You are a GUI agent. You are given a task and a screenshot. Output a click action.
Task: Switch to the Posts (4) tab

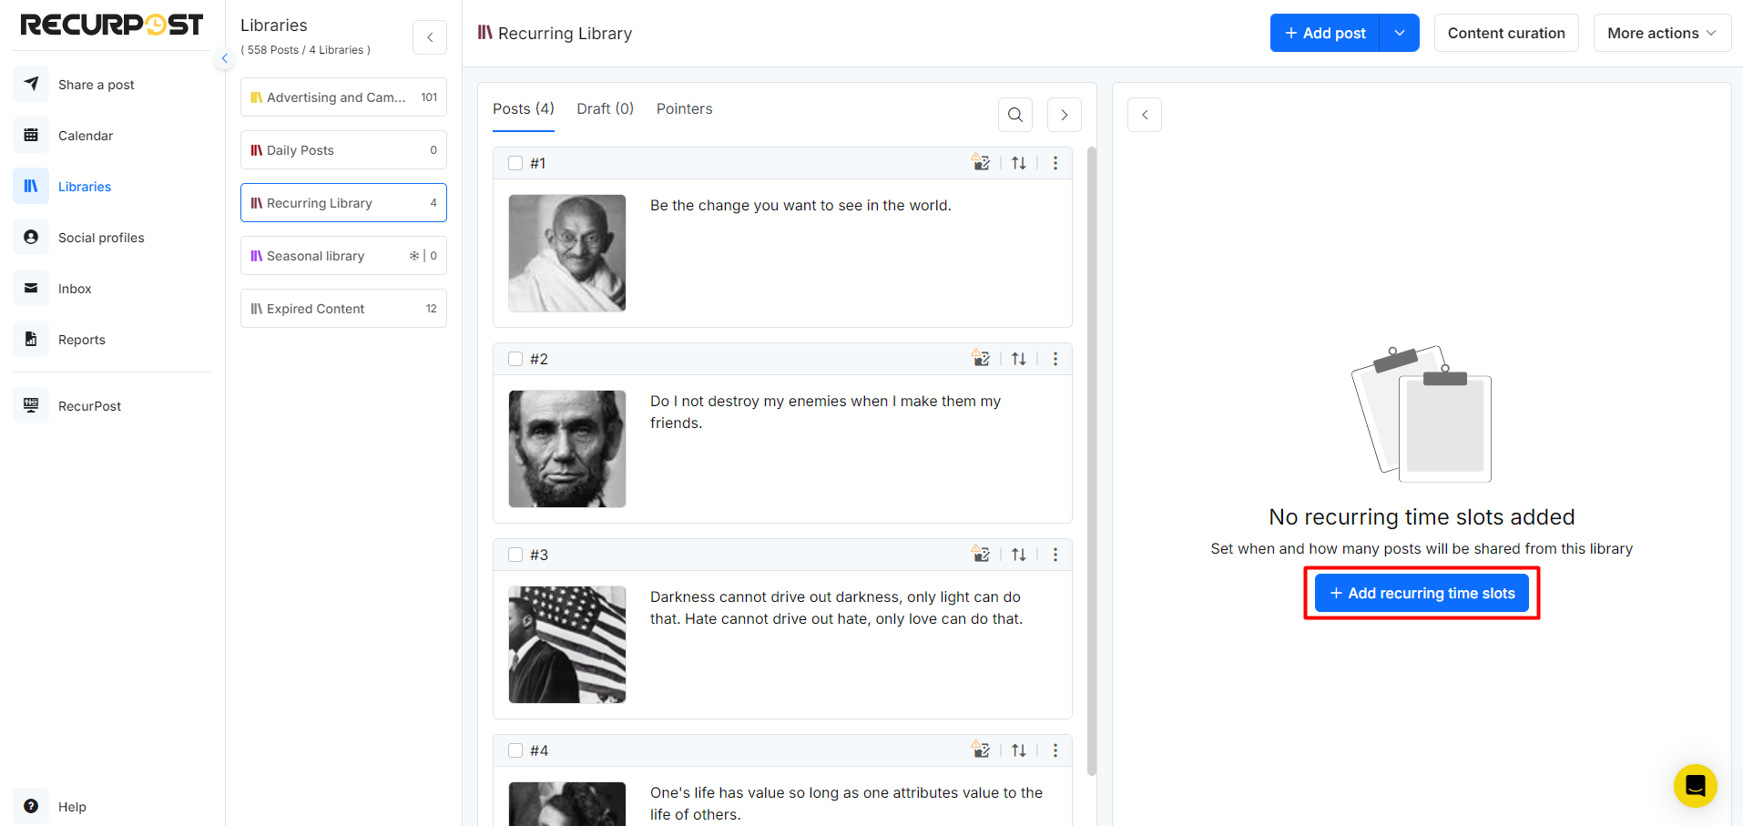click(x=524, y=108)
